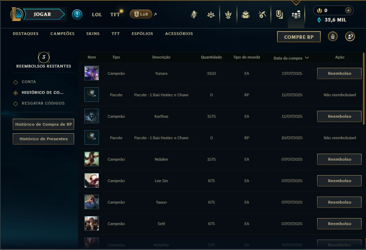Switch to the Skins tab
This screenshot has width=366, height=250.
coord(93,34)
